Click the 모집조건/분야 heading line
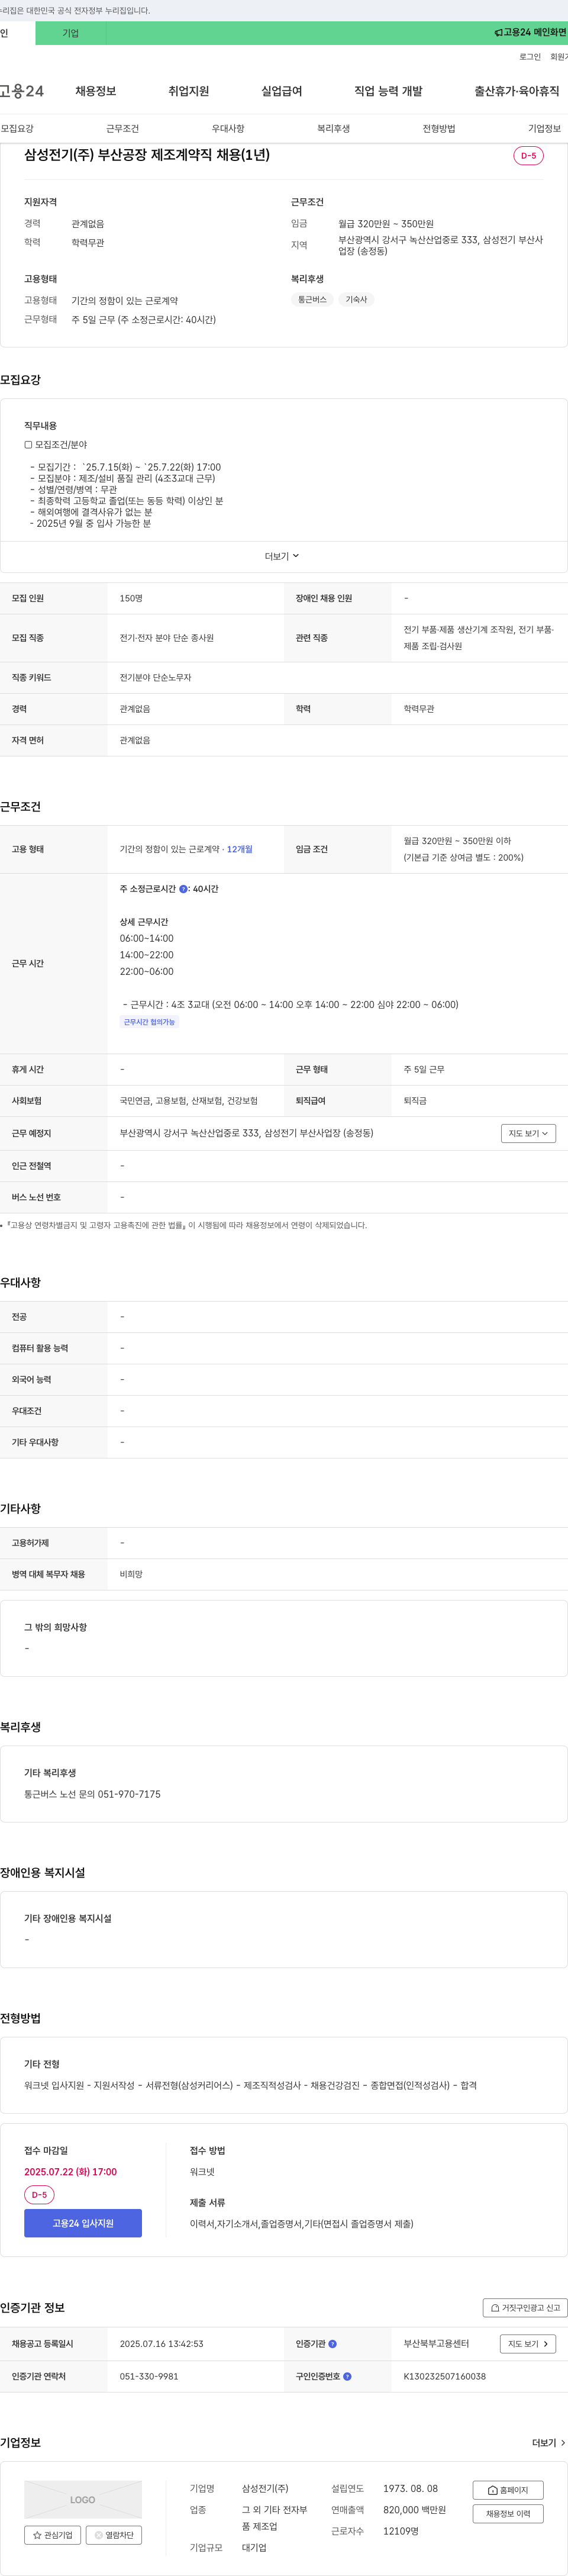 (x=56, y=445)
